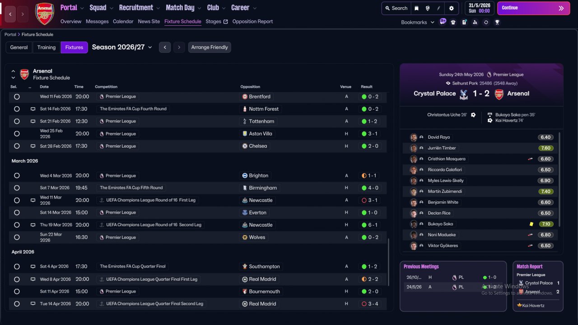The height and width of the screenshot is (325, 578).
Task: Expand the Career menu chevron
Action: pos(255,8)
